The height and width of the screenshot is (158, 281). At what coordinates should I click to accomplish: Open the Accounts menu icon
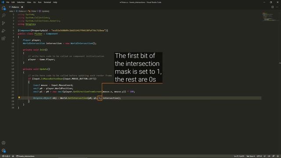pyautogui.click(x=4, y=143)
